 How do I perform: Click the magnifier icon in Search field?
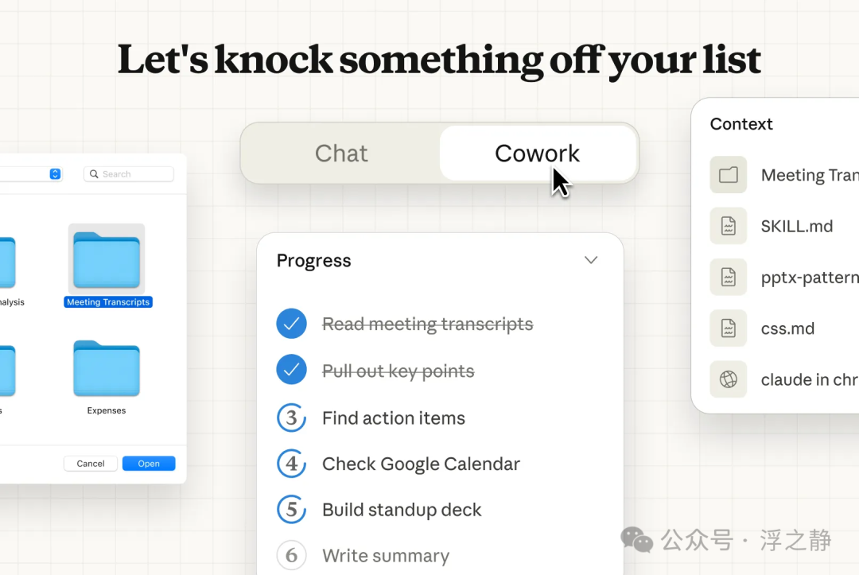[95, 174]
